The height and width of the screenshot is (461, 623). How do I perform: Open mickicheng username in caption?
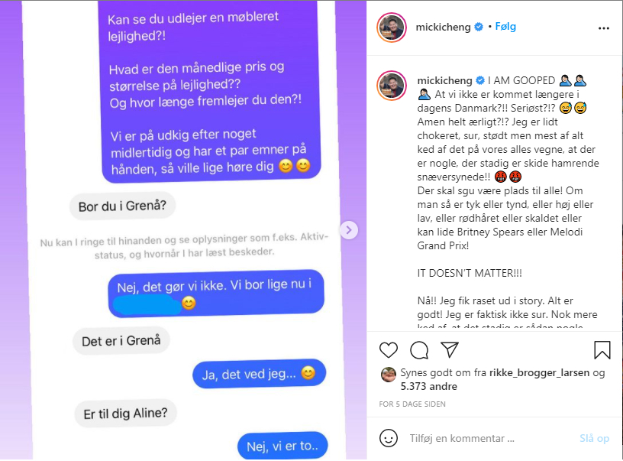[x=444, y=81]
